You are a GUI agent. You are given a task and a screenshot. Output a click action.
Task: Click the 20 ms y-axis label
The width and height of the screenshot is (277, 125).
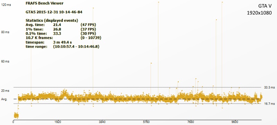(x=5, y=91)
